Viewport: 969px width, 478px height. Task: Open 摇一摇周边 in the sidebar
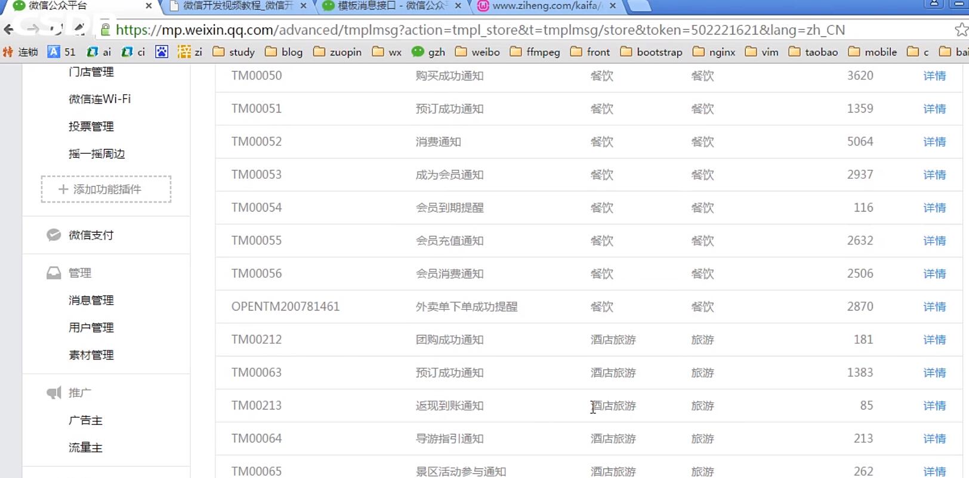[x=97, y=154]
